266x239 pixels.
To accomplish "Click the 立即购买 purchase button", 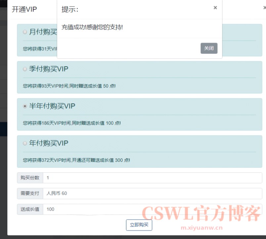I will [x=139, y=225].
